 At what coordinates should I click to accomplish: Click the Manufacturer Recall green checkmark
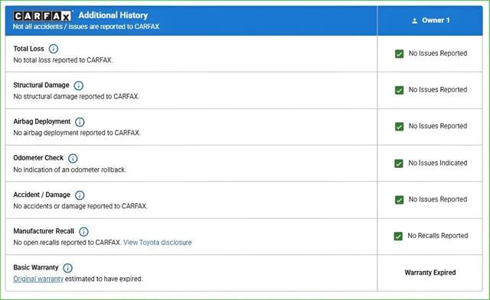click(x=398, y=237)
